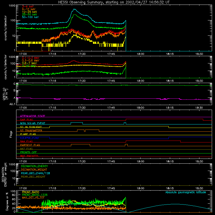215x215 pixels.
Task: Click the 7-20 MeV legend label
Action: click(29, 66)
